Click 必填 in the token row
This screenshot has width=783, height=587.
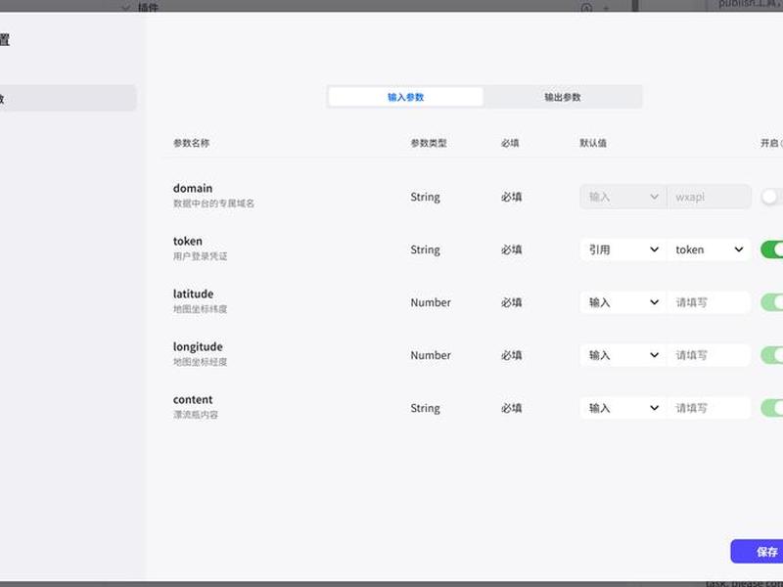511,249
